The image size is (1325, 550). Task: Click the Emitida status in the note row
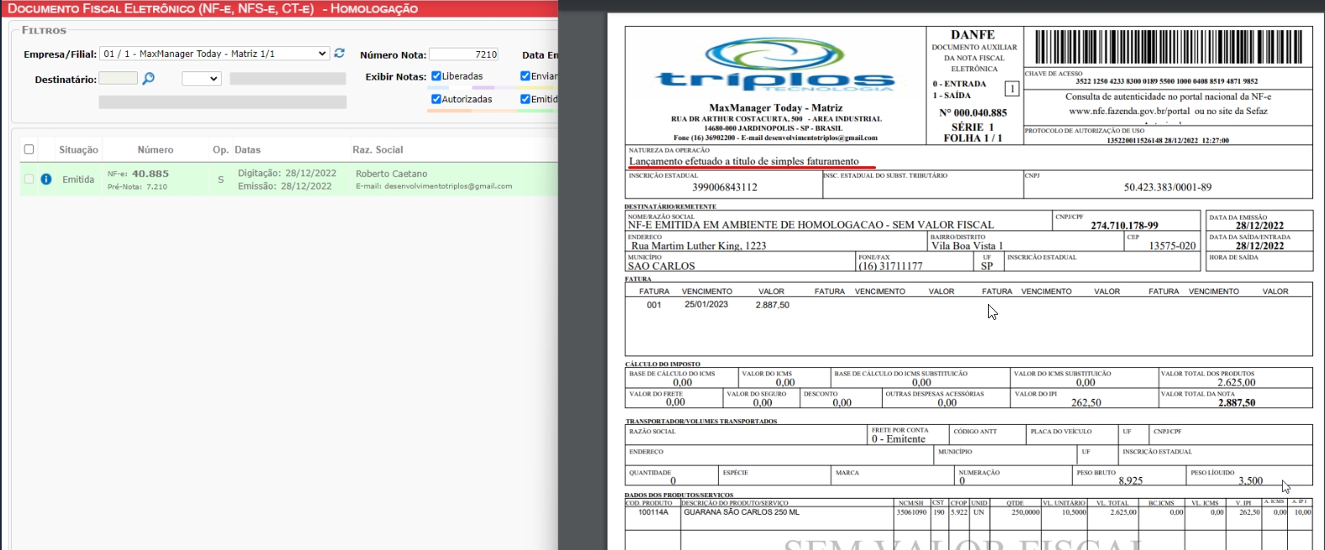pyautogui.click(x=78, y=180)
